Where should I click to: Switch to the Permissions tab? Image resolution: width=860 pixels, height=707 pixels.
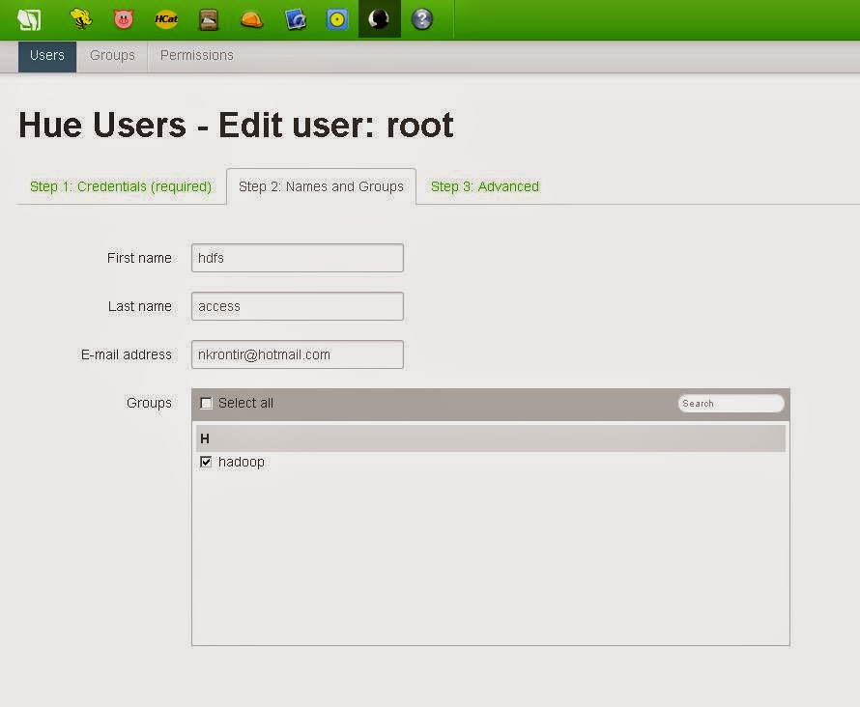click(x=197, y=56)
